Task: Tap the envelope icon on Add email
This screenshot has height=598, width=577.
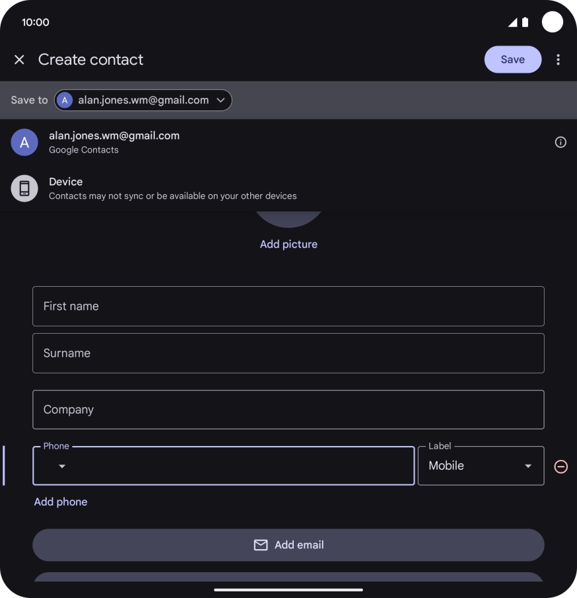Action: 261,544
